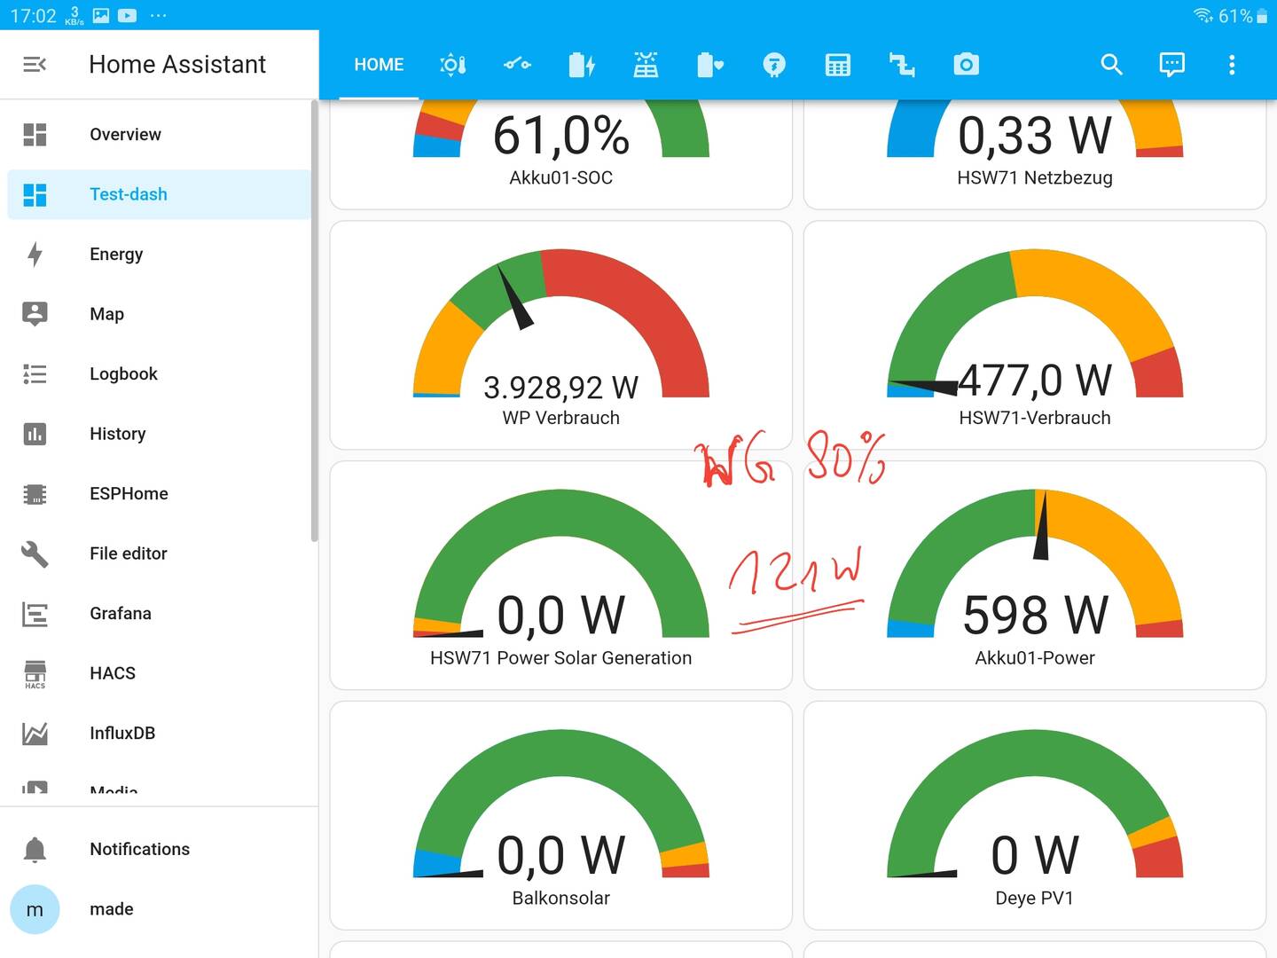1277x958 pixels.
Task: Open HSW71 Power Solar Generation gauge
Action: point(561,575)
